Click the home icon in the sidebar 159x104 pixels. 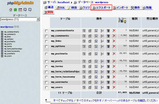tap(11, 10)
